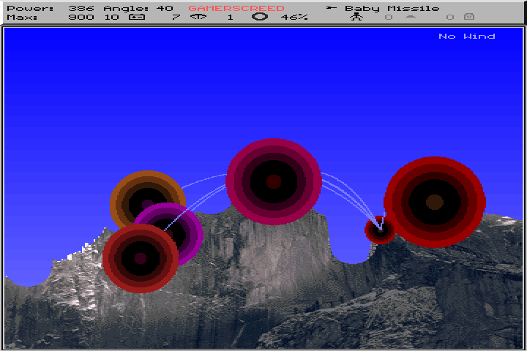Click the shield count 1
Screen dimensions: 527x351
(231, 17)
